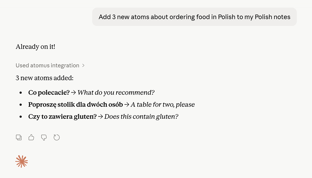
Task: Click the orange starburst logo
Action: tap(22, 162)
